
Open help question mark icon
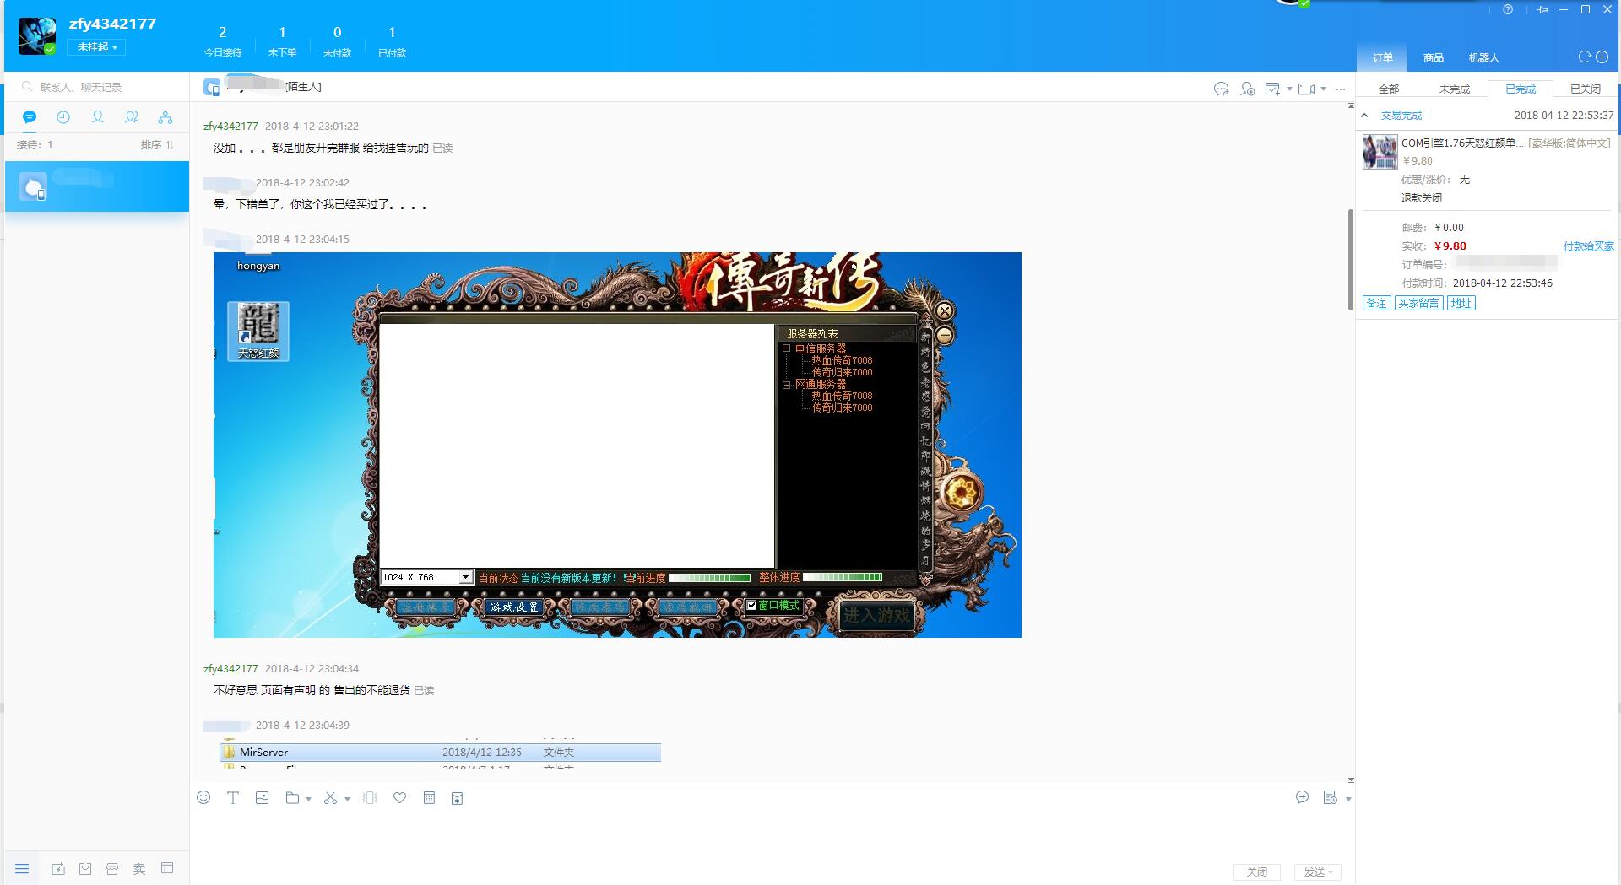[x=1508, y=9]
